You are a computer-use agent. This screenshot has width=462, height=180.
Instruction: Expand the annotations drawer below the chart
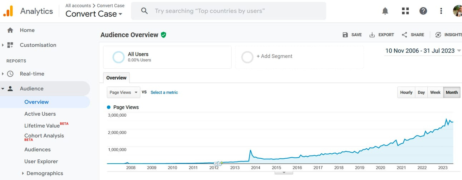284,173
